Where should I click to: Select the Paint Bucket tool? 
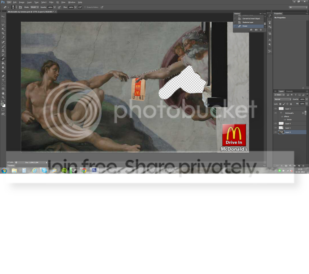[3, 63]
